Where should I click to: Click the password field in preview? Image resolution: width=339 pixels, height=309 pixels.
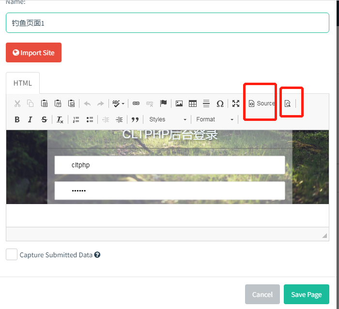coord(169,191)
